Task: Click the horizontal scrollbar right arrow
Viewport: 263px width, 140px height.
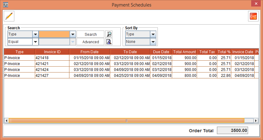Action: [256, 120]
